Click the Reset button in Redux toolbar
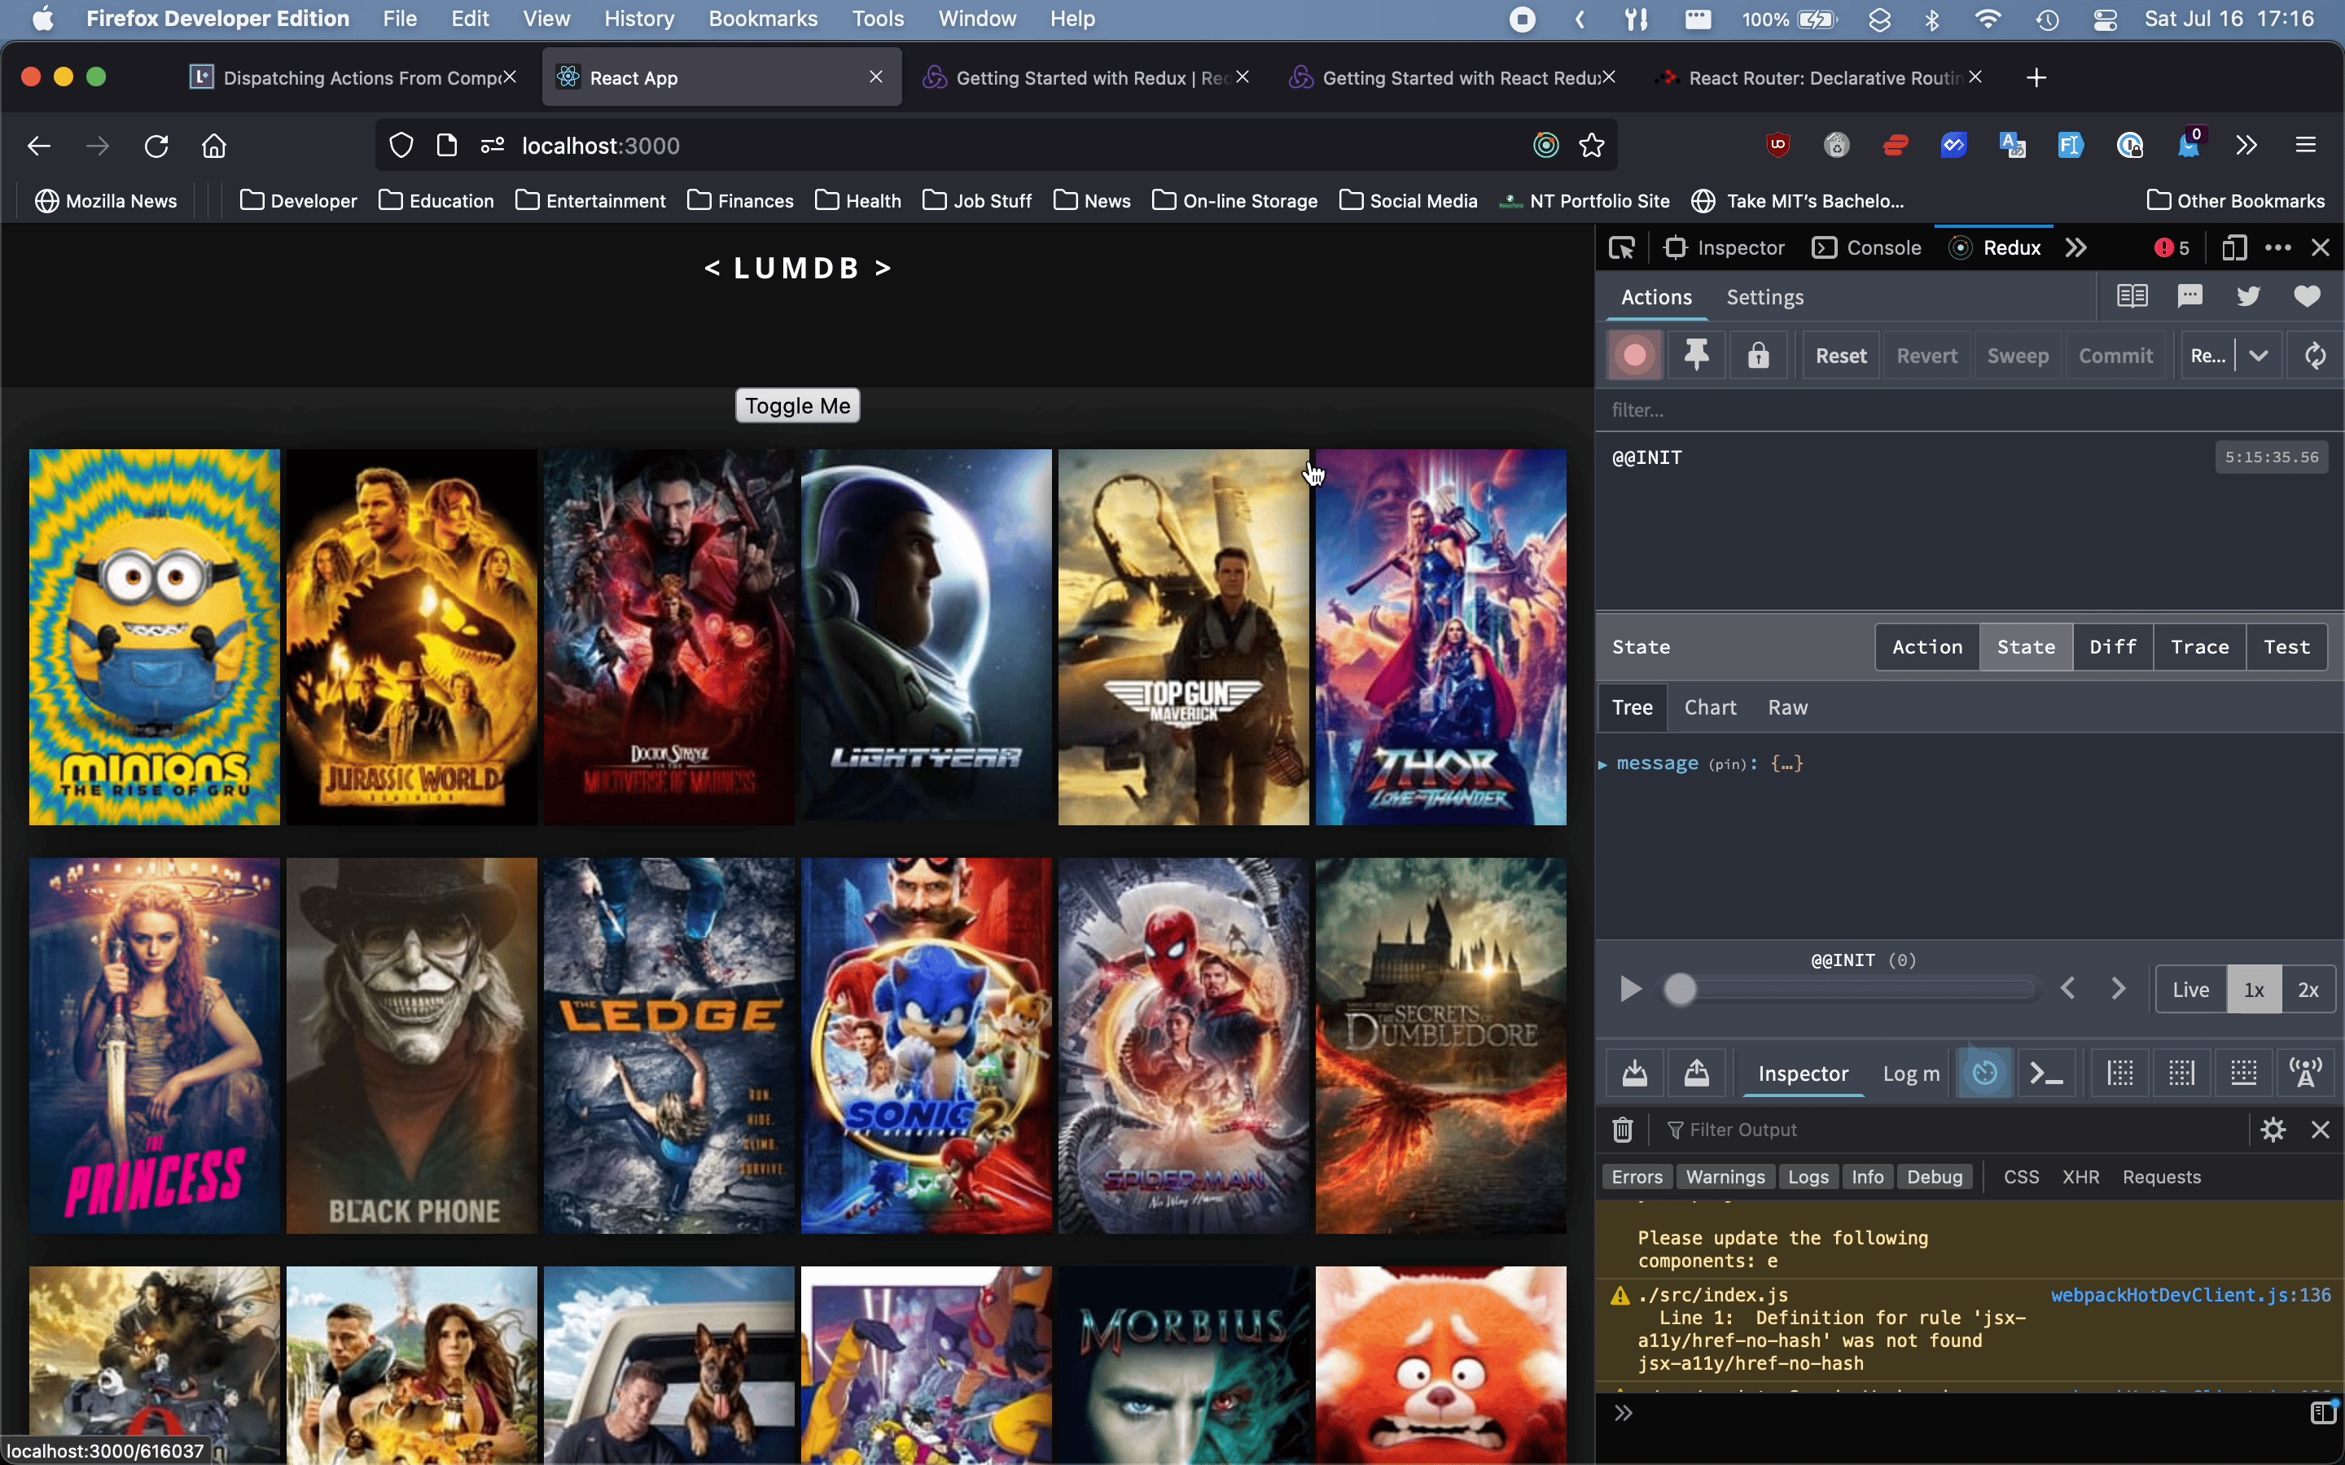2345x1465 pixels. pyautogui.click(x=1840, y=356)
